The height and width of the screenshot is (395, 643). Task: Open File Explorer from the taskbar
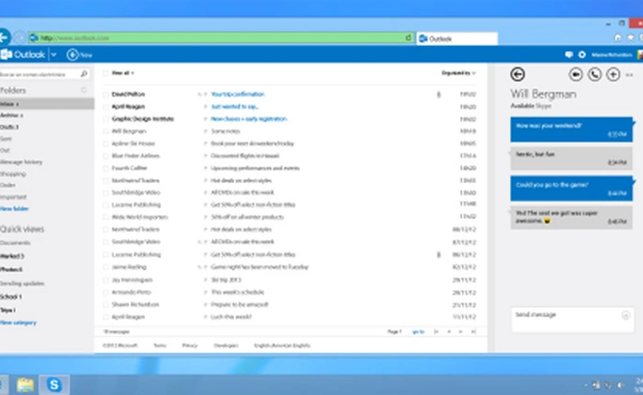coord(25,385)
